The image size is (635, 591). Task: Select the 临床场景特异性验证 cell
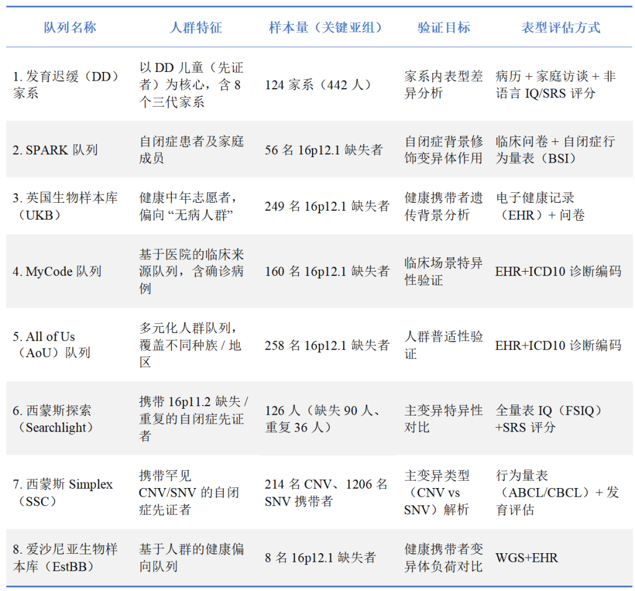click(x=443, y=272)
